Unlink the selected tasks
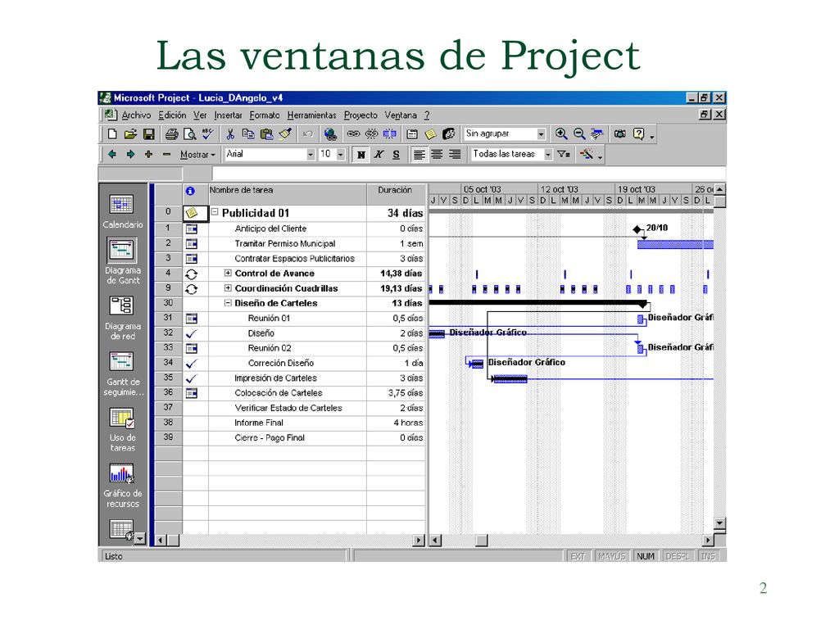This screenshot has width=839, height=629. click(x=371, y=134)
